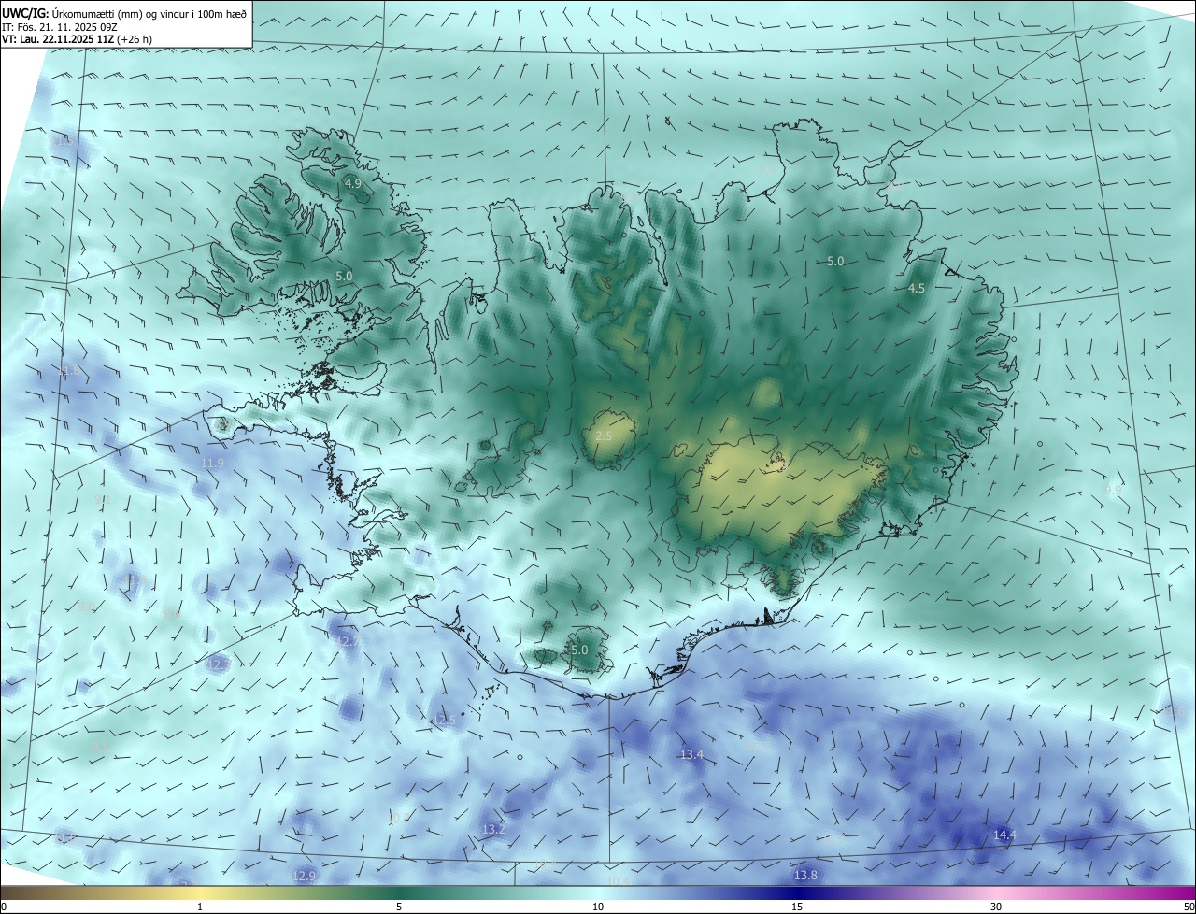Click the "12.9" value label
Viewport: 1196px width, 914px height.
point(304,876)
